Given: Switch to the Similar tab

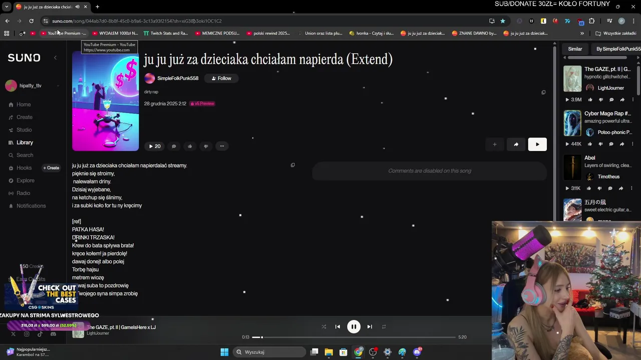Looking at the screenshot, I should [x=575, y=49].
